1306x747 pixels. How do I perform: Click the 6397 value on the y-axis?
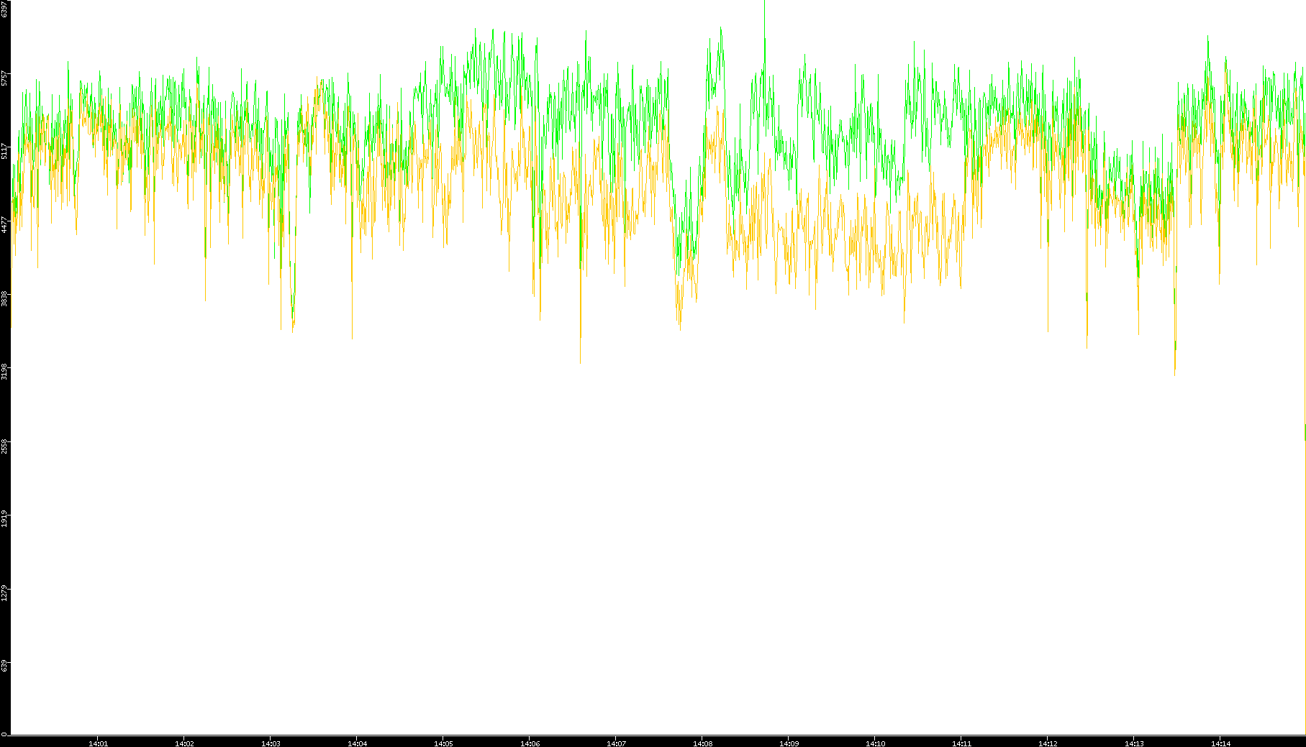(4, 9)
